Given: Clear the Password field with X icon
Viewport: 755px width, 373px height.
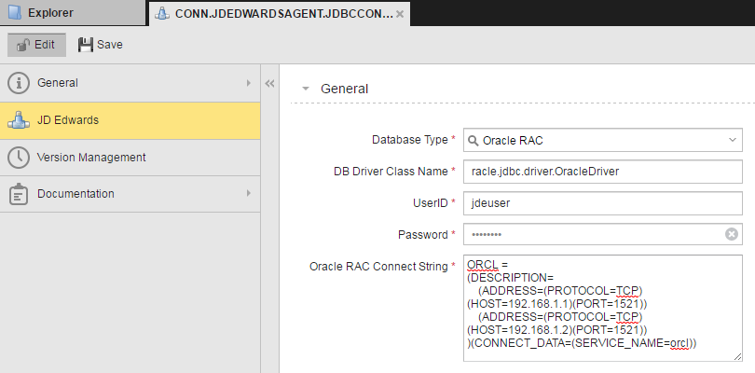Looking at the screenshot, I should pos(732,235).
